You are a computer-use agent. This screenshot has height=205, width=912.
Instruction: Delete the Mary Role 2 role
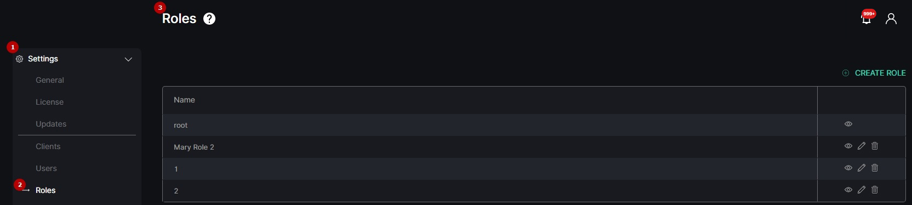click(875, 146)
